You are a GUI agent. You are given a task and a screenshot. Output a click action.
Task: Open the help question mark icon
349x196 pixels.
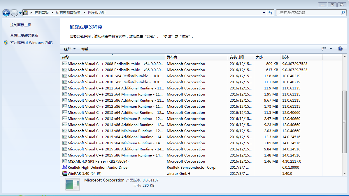[340, 49]
